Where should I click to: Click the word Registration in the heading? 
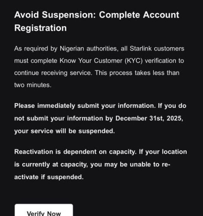pyautogui.click(x=41, y=28)
